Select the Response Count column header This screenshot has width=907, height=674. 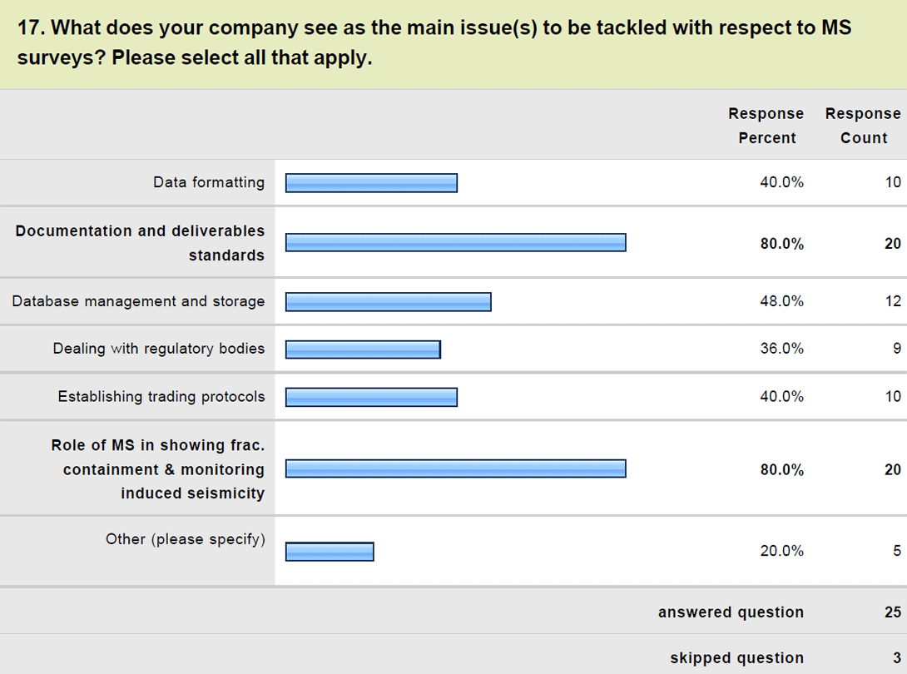point(863,126)
